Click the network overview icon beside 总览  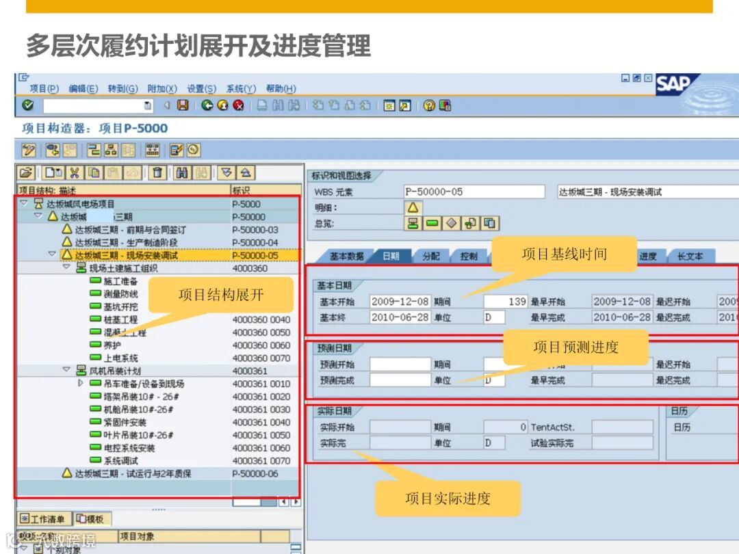(x=413, y=223)
